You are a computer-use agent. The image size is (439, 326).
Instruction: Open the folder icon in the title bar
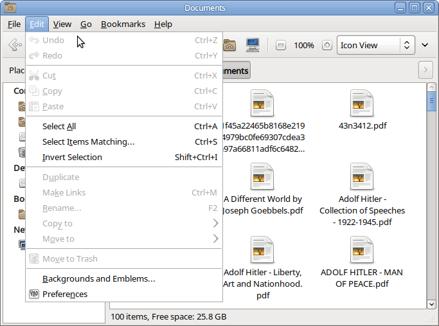coord(10,8)
